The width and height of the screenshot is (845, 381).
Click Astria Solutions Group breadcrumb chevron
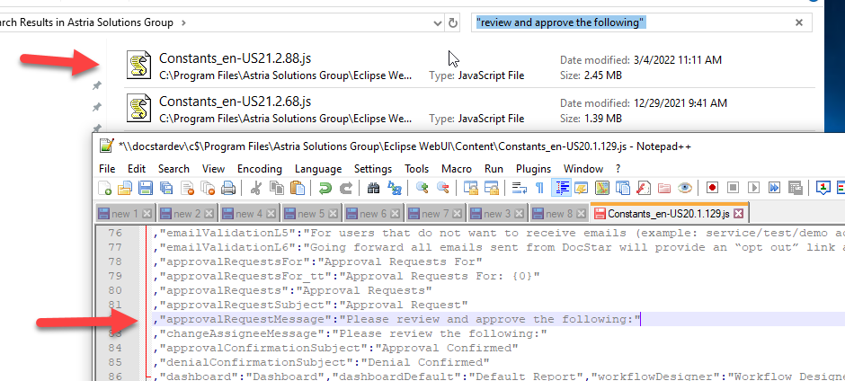click(183, 22)
